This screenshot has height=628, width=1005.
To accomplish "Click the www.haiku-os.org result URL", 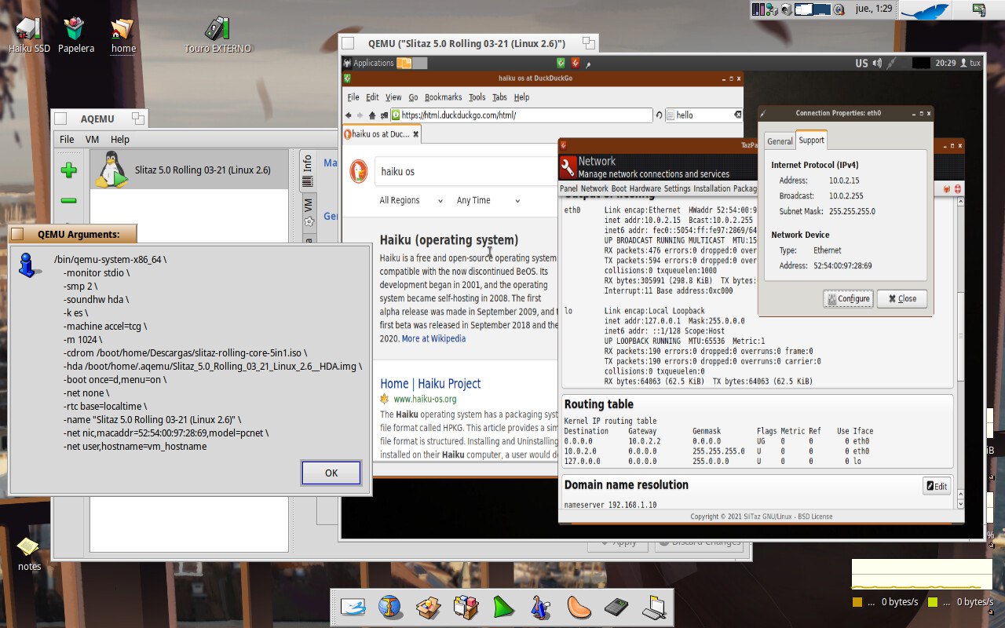I will 425,399.
